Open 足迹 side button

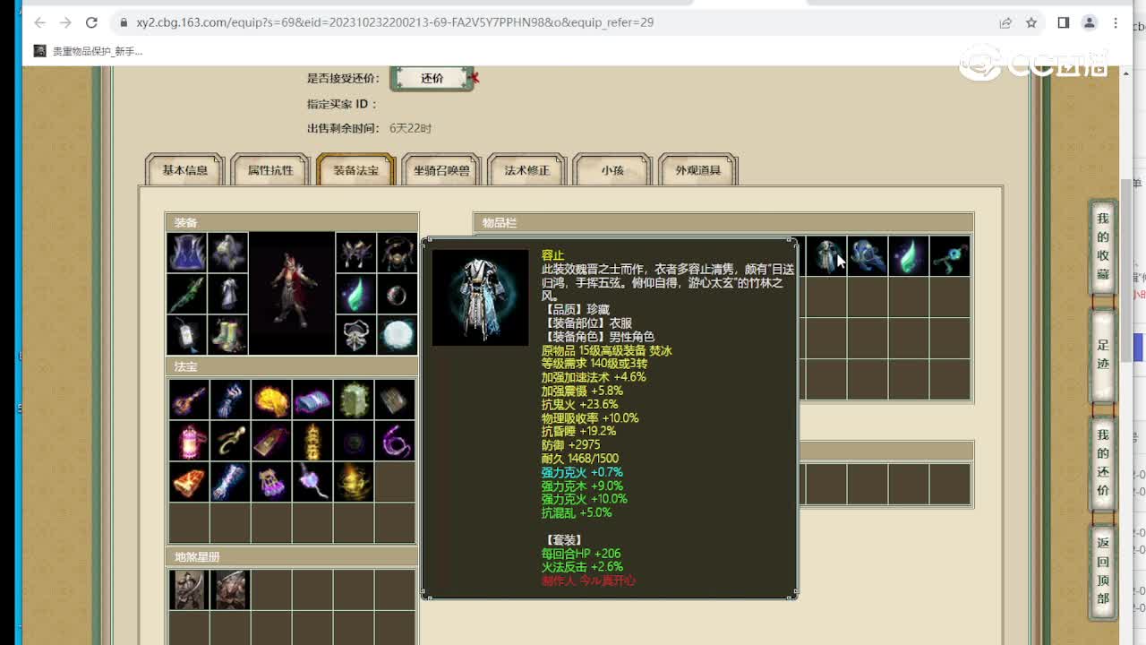(x=1102, y=355)
